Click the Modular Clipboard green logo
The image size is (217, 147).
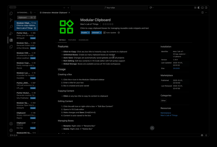tap(66, 27)
